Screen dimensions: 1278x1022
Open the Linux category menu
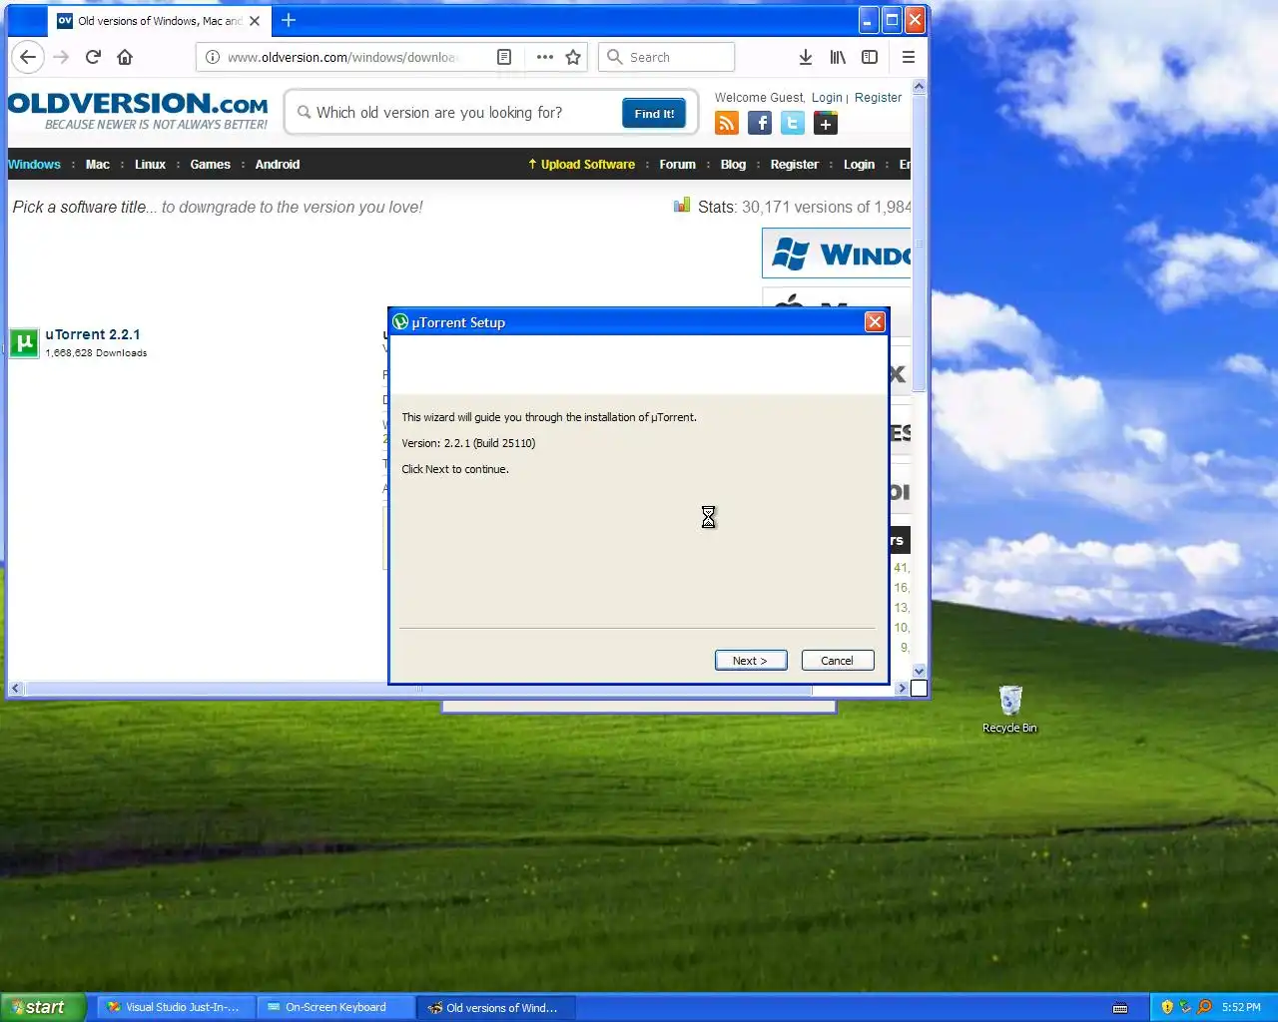(150, 165)
